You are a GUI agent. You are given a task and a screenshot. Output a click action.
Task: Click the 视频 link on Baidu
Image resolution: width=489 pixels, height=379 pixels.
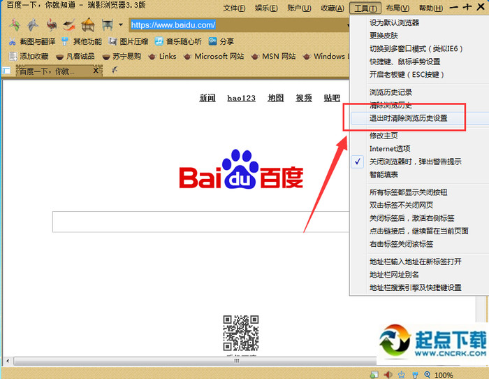point(304,98)
